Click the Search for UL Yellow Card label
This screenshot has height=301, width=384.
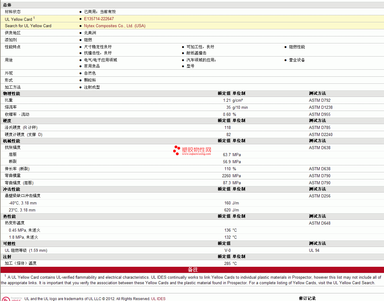tap(28, 26)
